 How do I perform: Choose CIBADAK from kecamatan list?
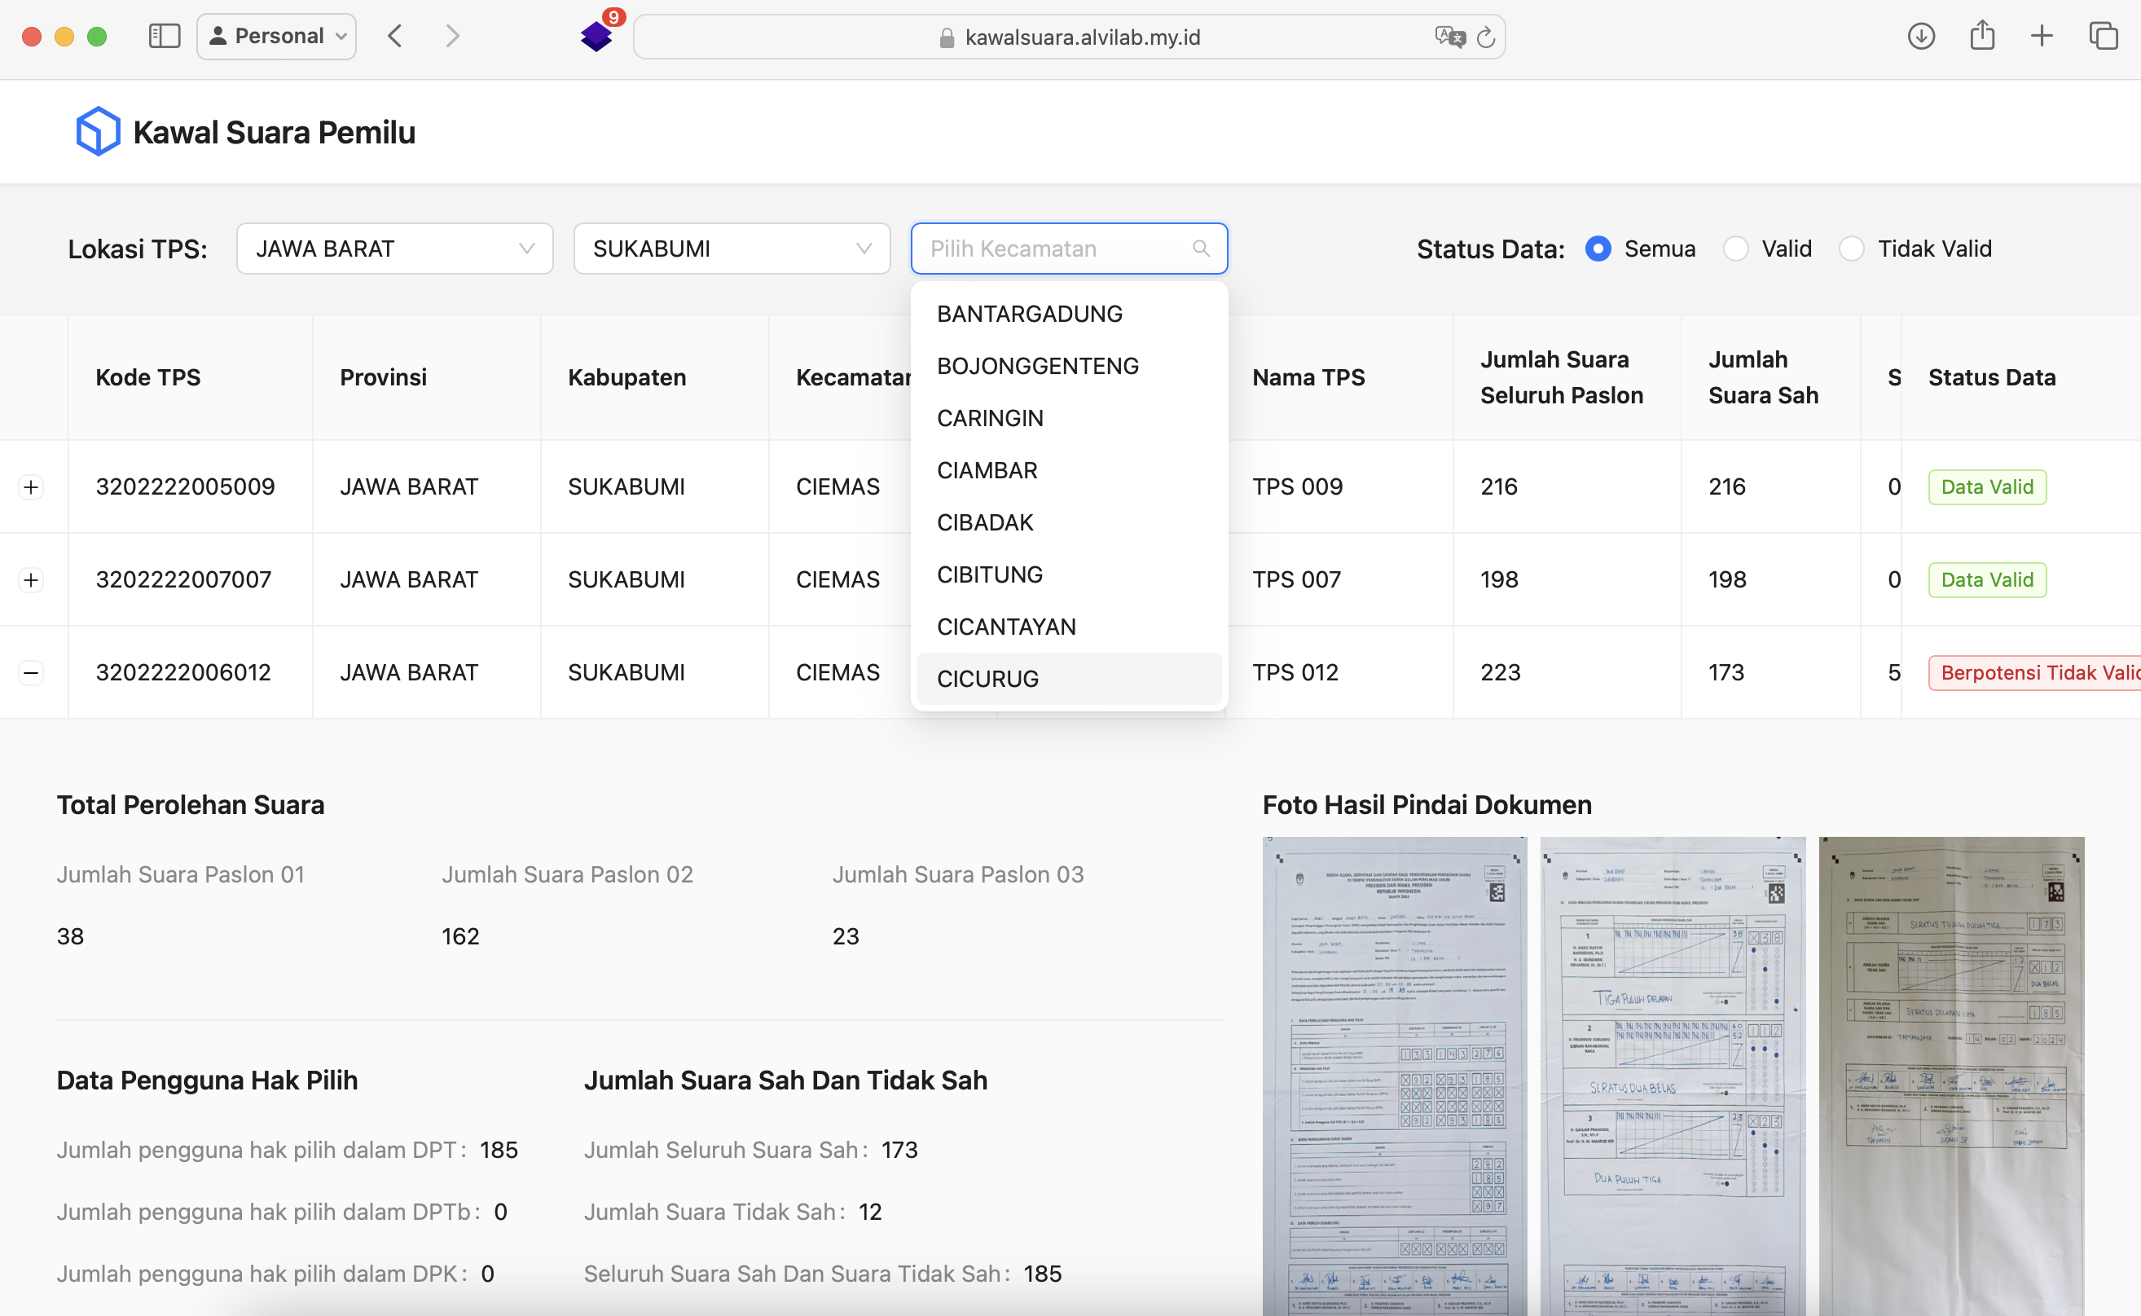click(985, 522)
